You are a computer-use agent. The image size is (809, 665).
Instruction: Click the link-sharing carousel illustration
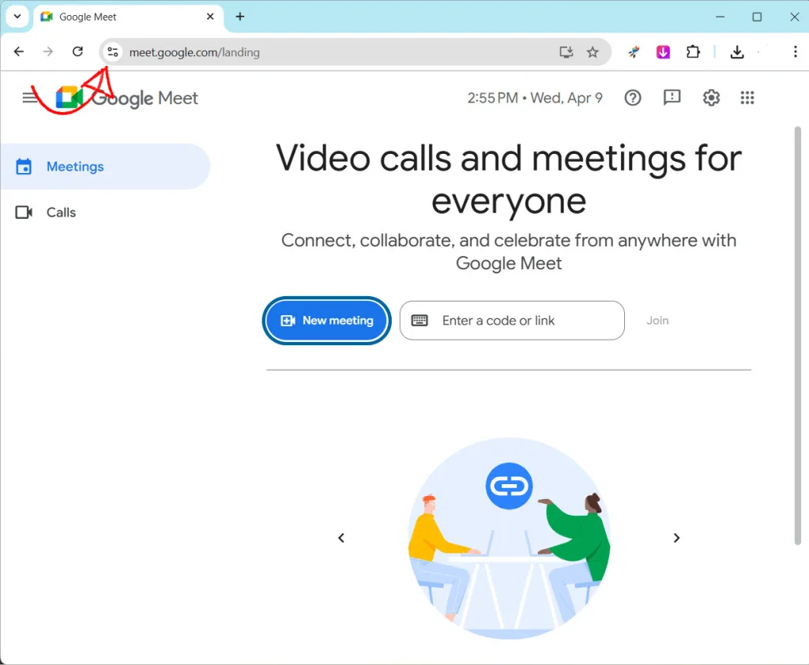510,538
